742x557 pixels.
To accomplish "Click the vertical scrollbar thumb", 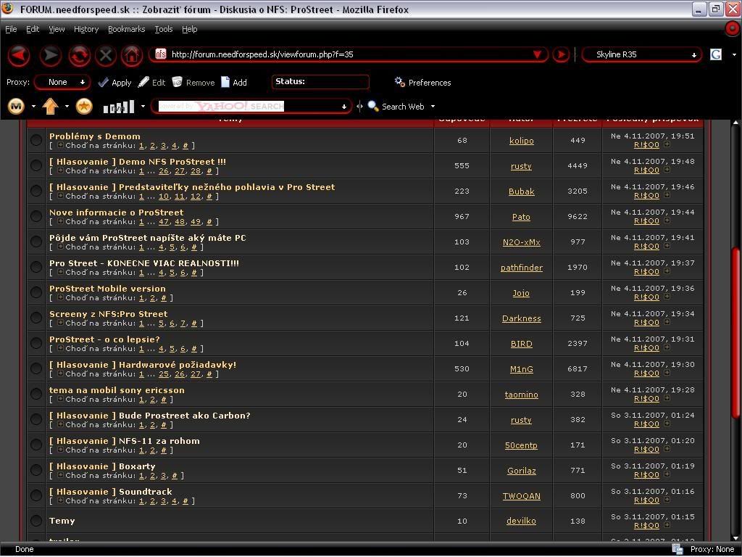I will pos(735,334).
